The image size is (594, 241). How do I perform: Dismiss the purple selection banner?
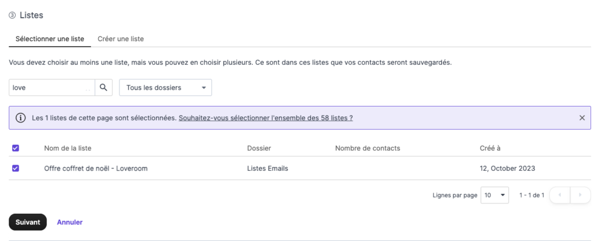coord(582,118)
